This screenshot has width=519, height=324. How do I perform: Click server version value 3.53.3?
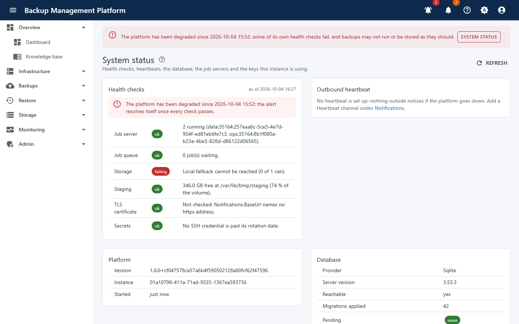[450, 282]
